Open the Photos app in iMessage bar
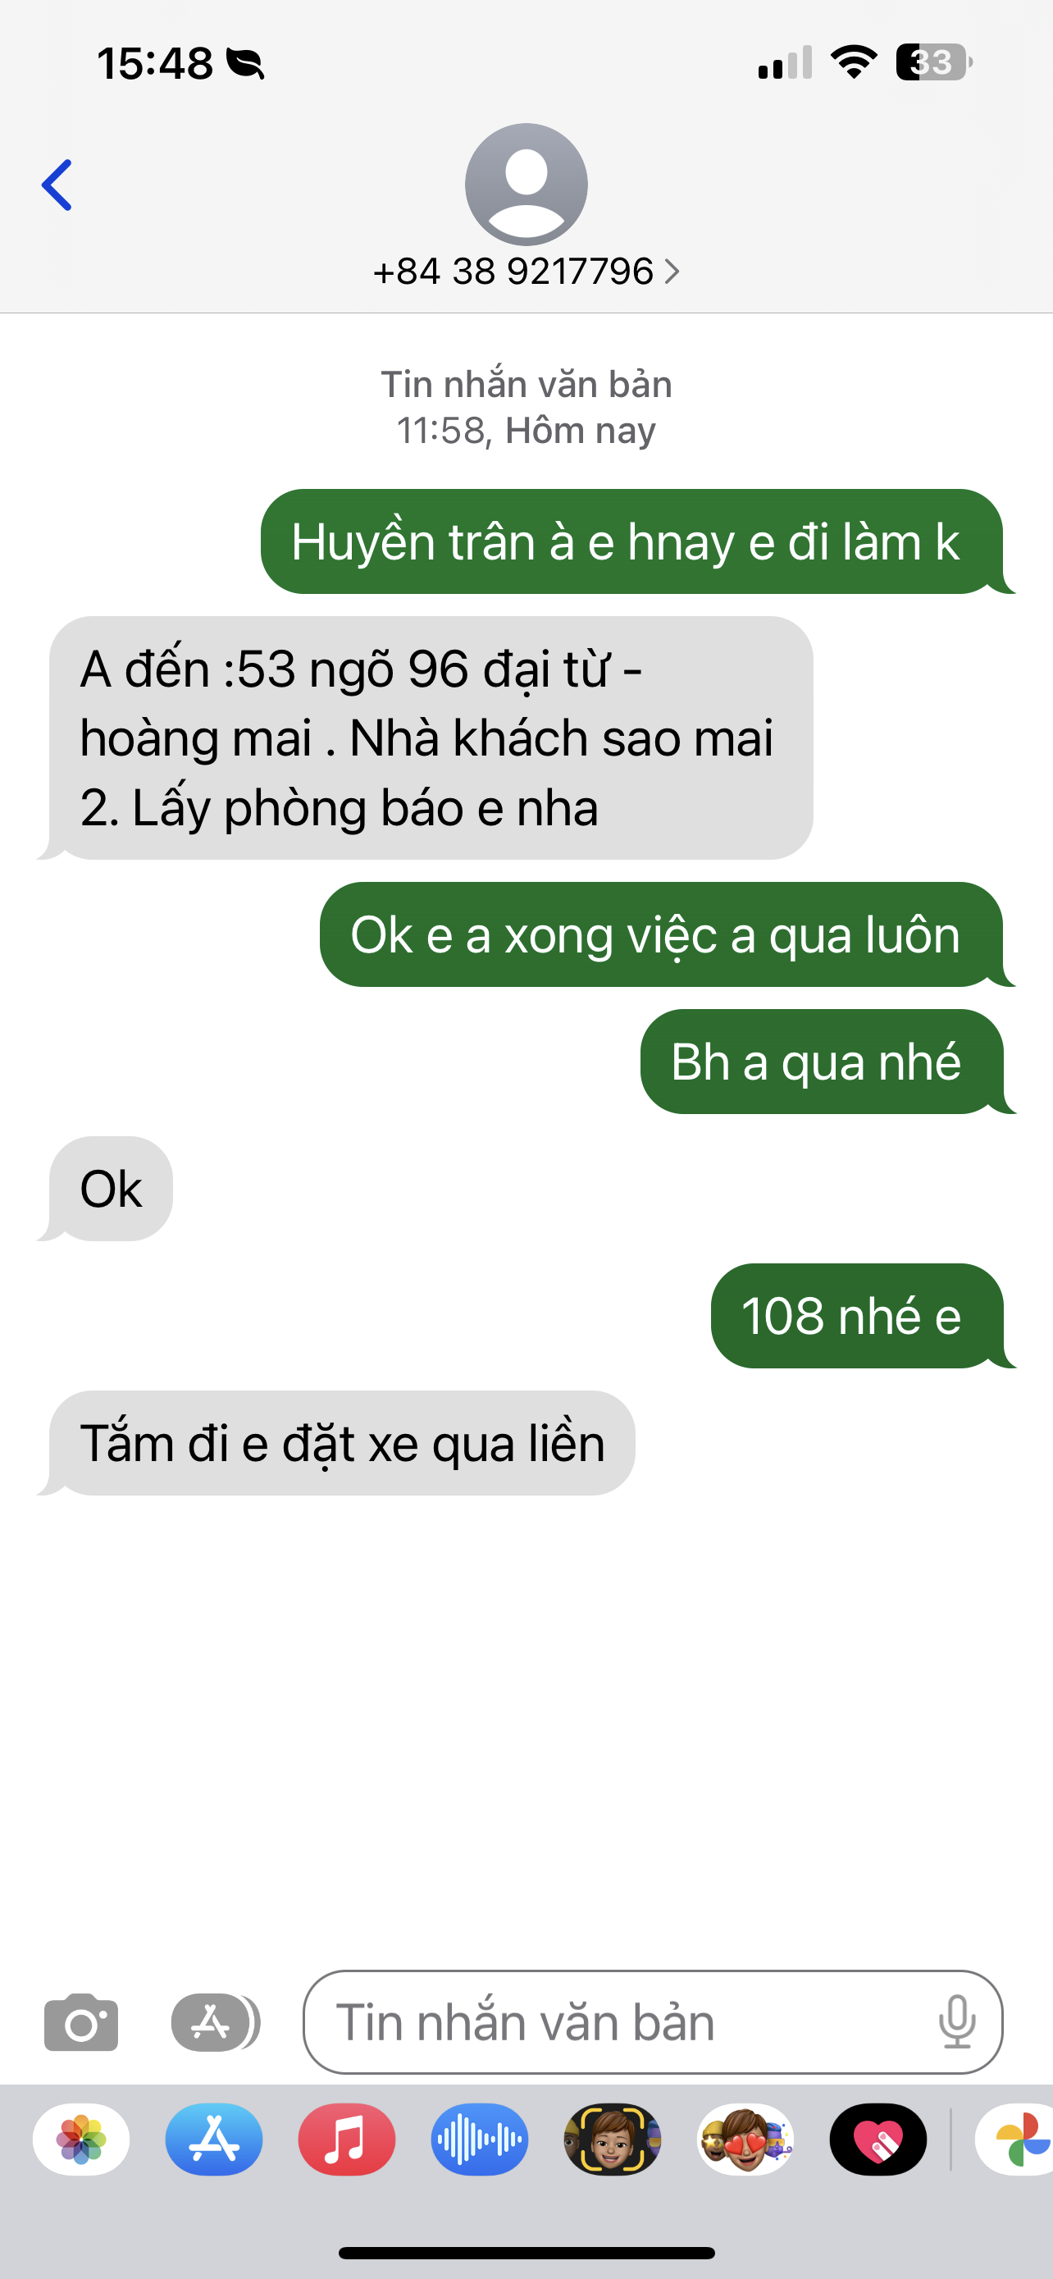This screenshot has height=2279, width=1053. (81, 2140)
